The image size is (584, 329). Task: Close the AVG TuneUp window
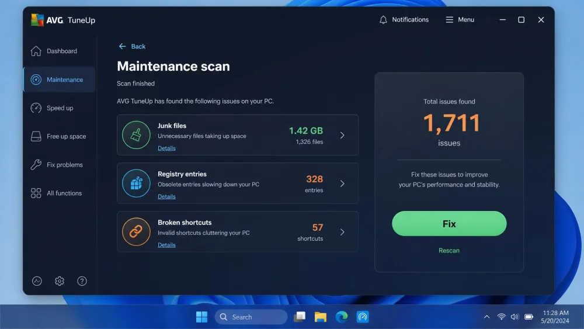tap(541, 20)
